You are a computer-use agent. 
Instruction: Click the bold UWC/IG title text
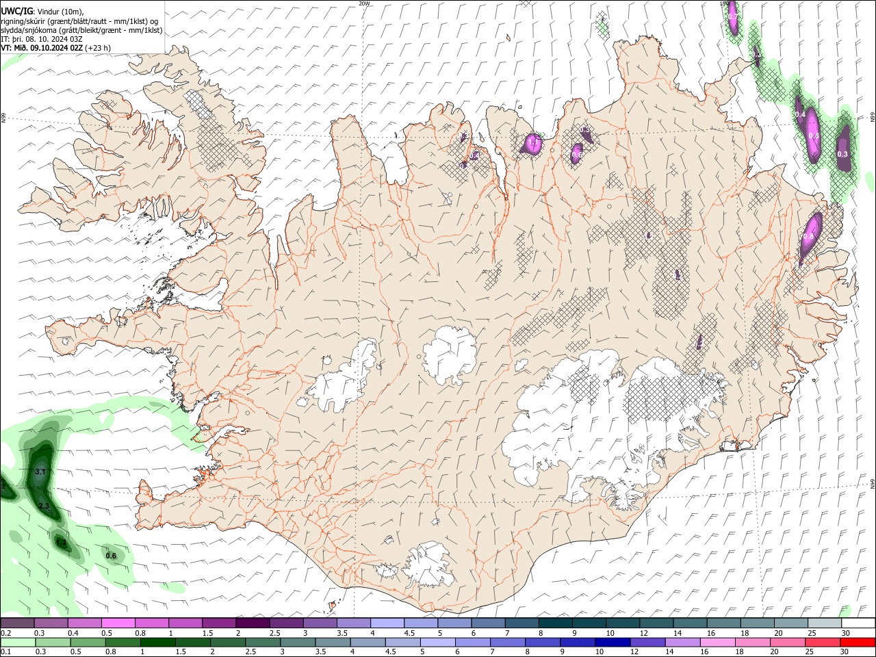tap(16, 12)
